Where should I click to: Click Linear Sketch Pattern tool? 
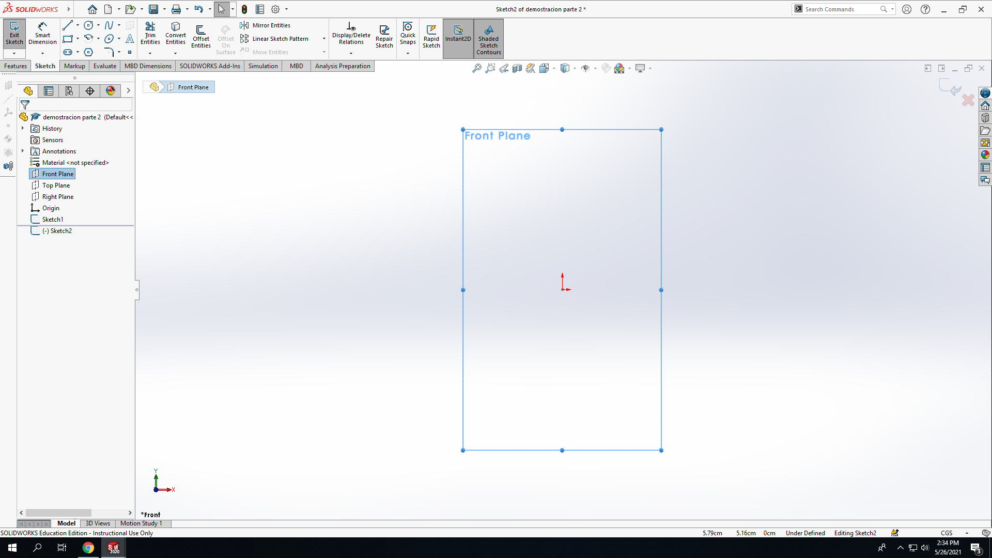(x=274, y=39)
